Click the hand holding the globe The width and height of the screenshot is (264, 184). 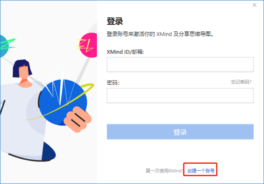click(x=78, y=120)
